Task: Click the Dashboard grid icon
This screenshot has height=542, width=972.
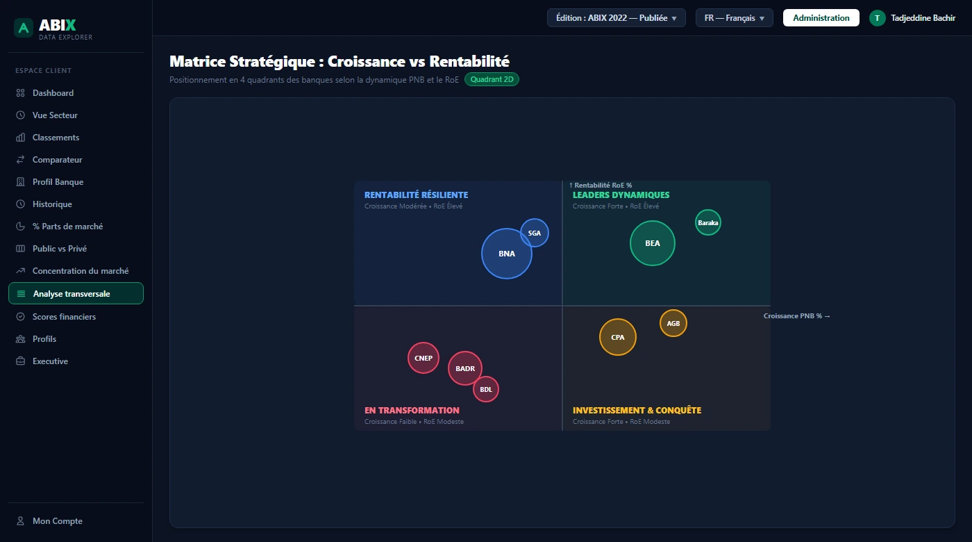Action: (20, 93)
